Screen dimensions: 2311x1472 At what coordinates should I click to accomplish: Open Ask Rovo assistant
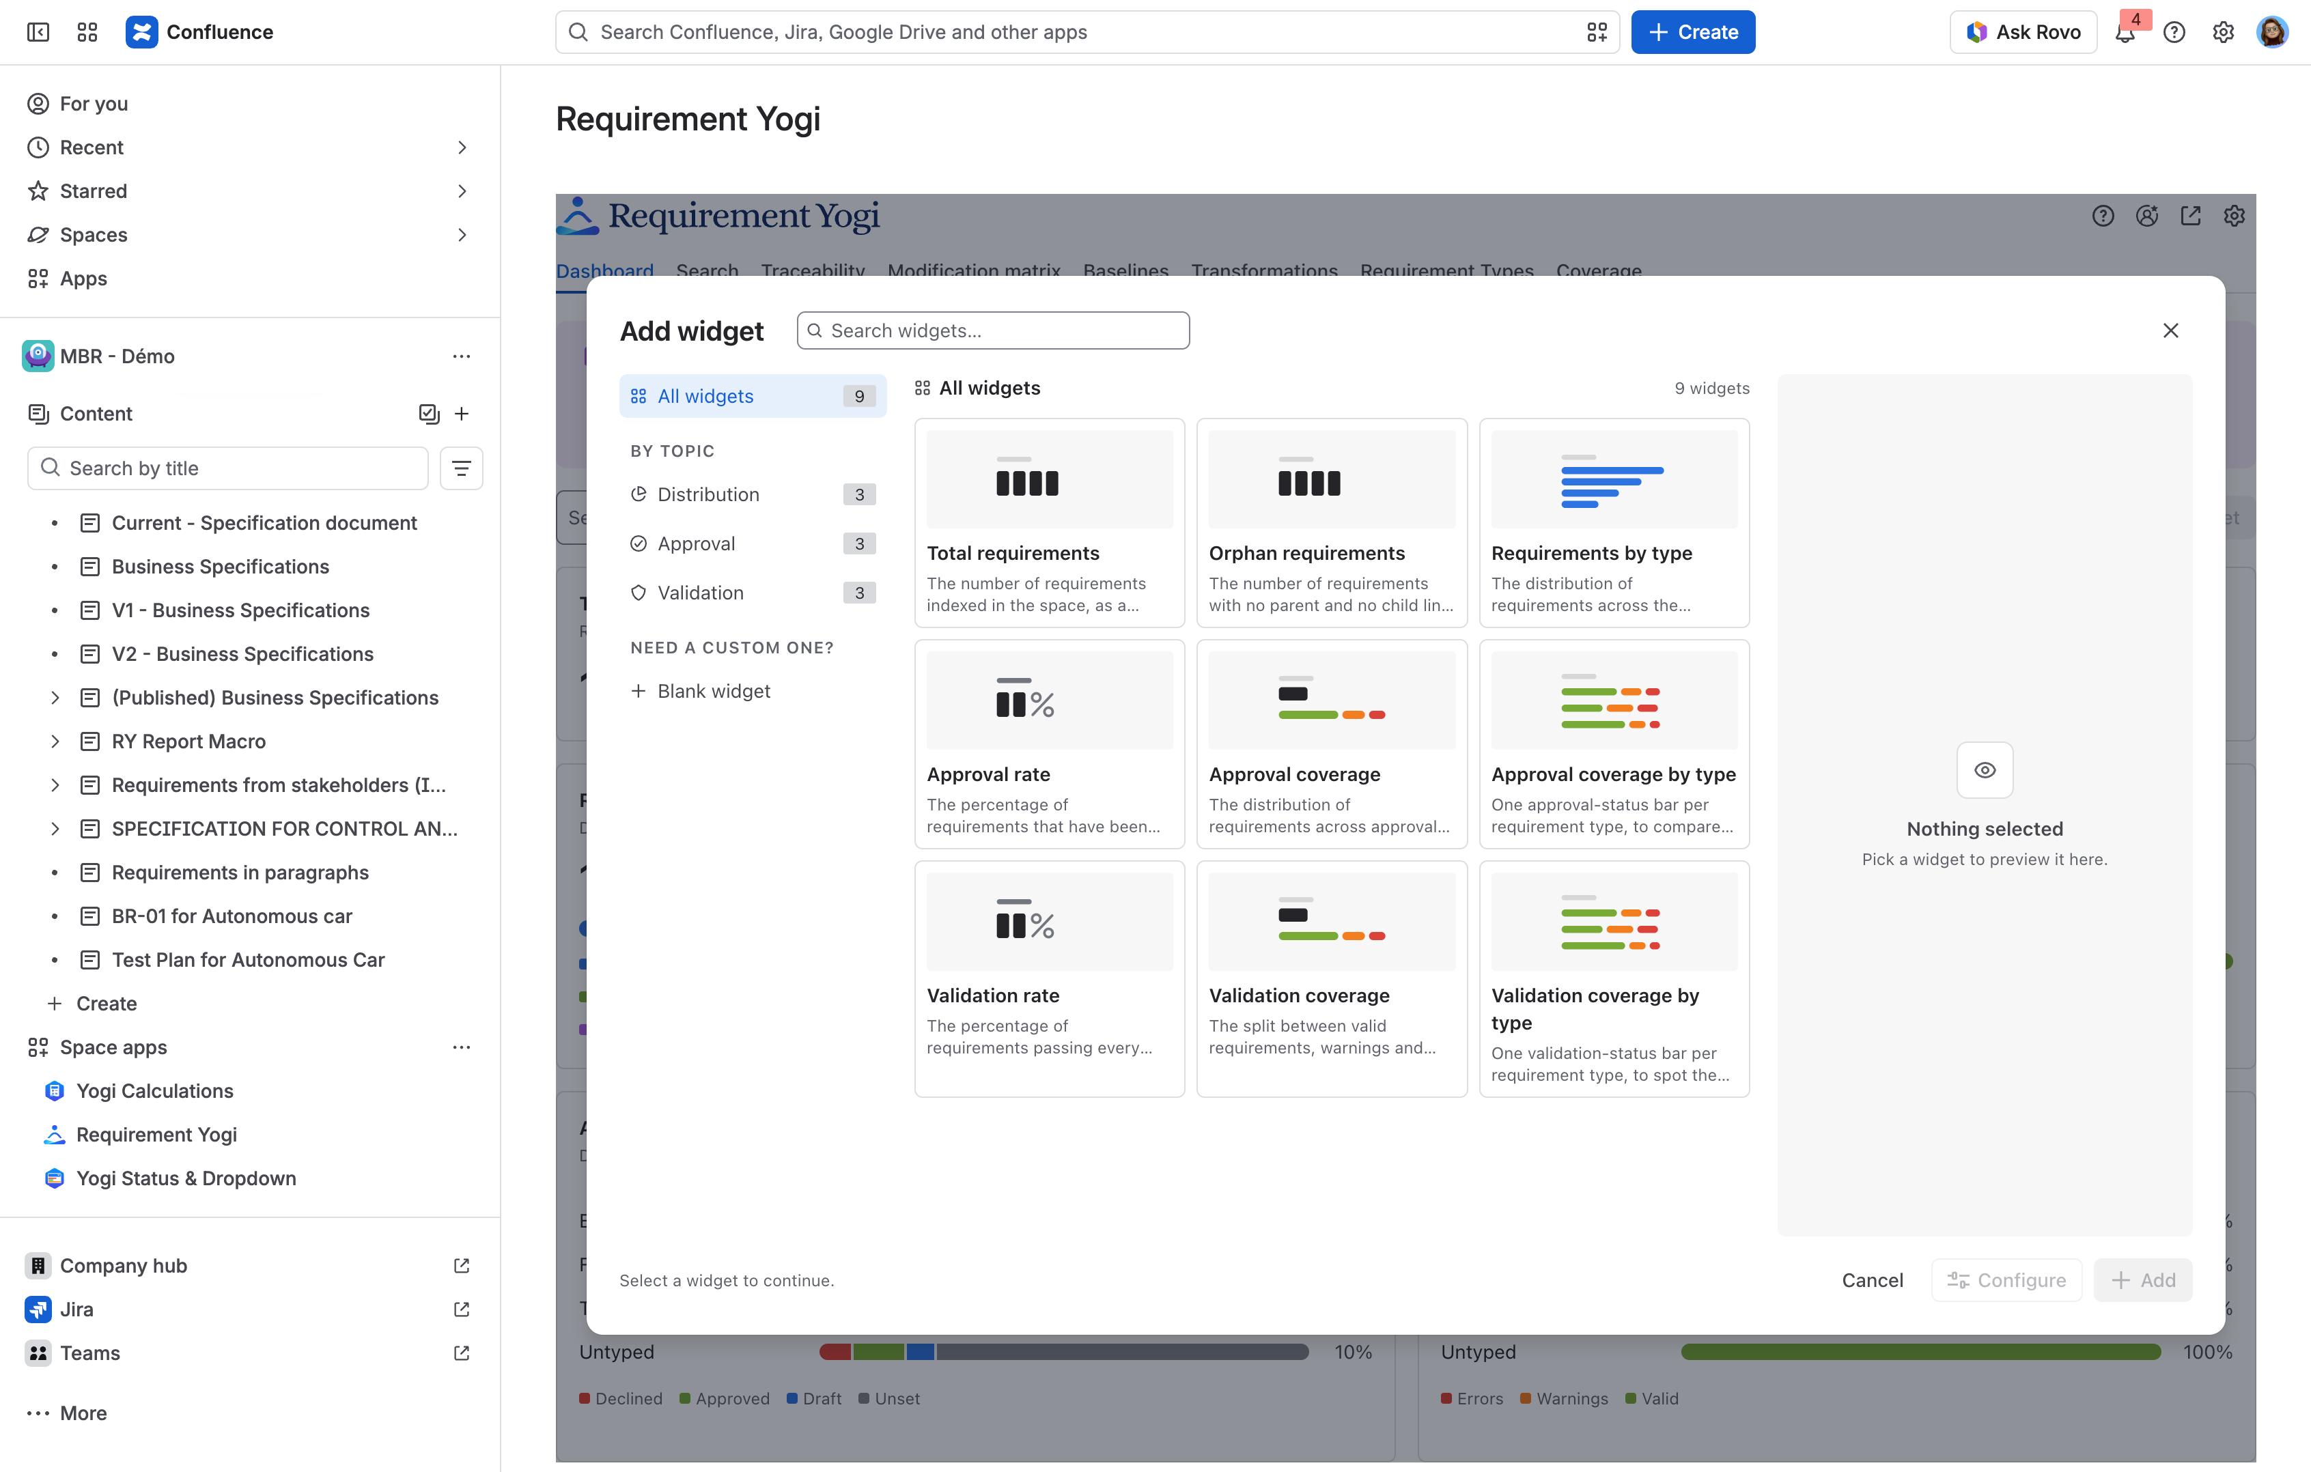point(2023,33)
